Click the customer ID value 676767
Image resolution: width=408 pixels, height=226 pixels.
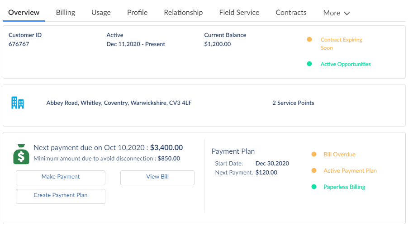point(19,44)
